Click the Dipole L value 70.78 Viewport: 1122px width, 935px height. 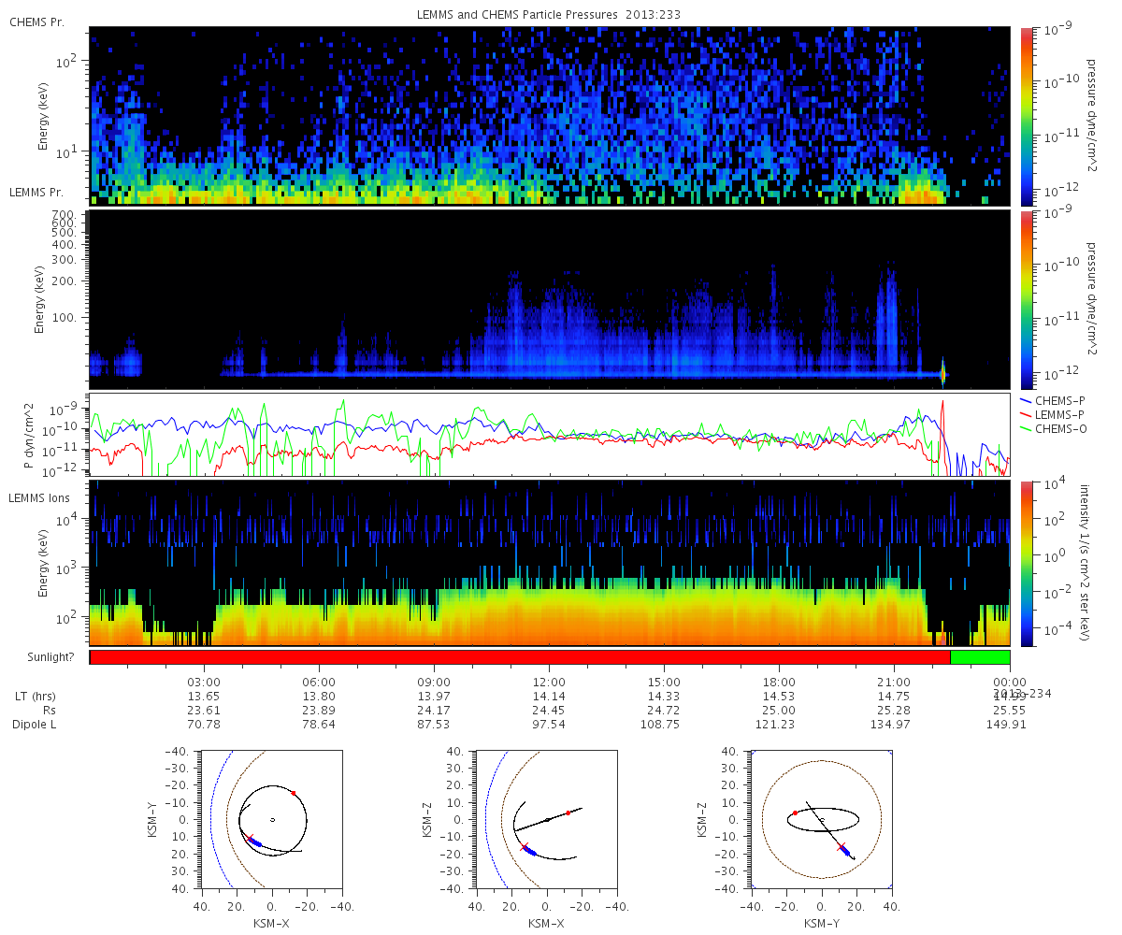pyautogui.click(x=204, y=725)
